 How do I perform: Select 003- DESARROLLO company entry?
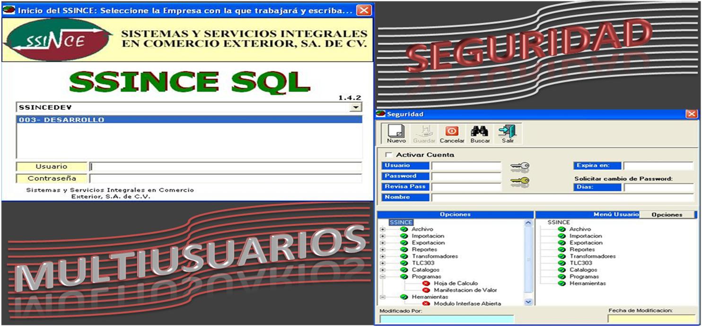tap(61, 120)
